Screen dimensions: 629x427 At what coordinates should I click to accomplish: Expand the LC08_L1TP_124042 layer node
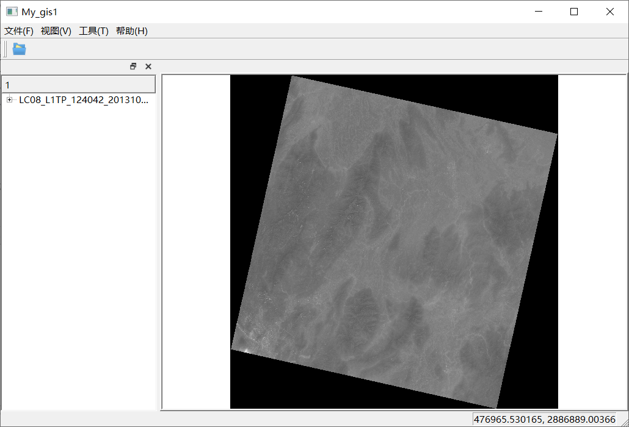coord(10,100)
